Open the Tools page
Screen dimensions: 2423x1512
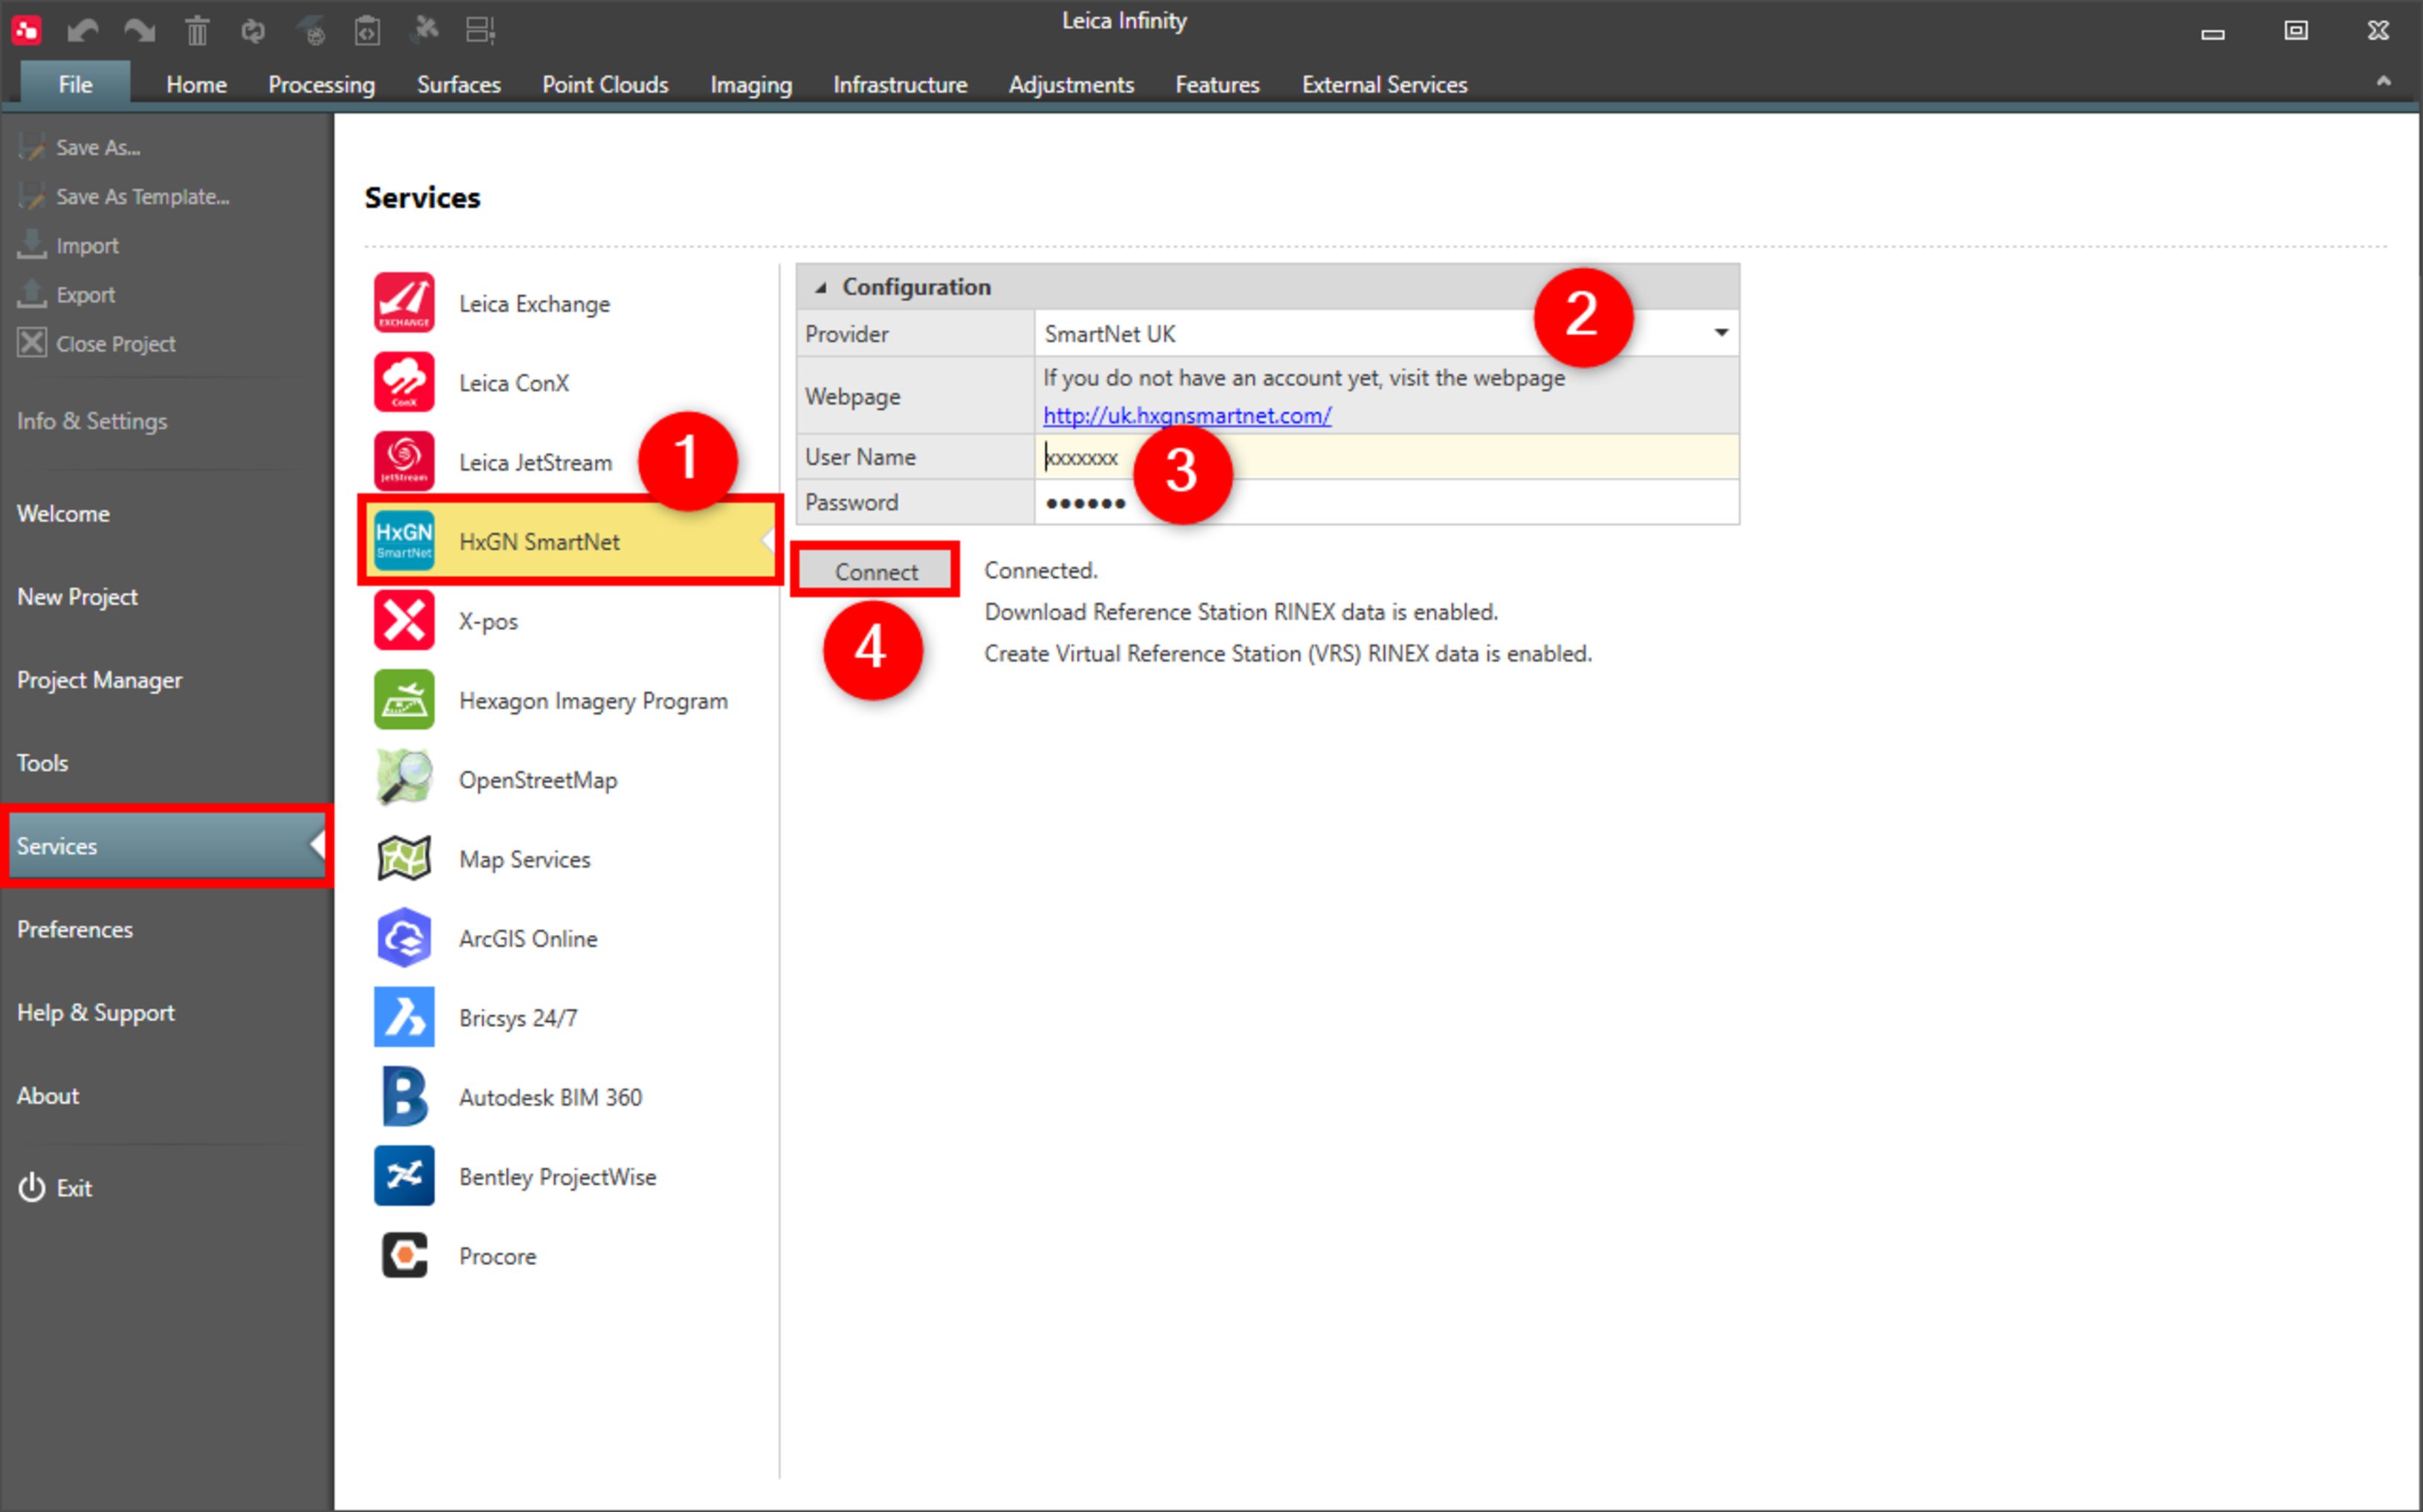[x=42, y=763]
